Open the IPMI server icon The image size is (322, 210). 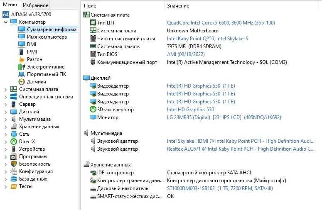click(22, 52)
